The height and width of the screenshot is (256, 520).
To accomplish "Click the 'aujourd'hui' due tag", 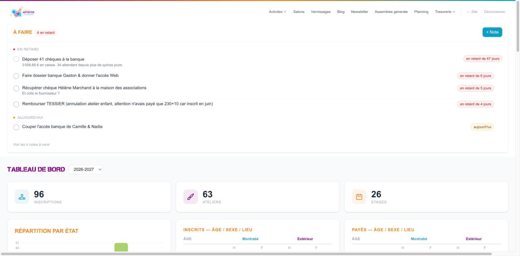I will (483, 127).
